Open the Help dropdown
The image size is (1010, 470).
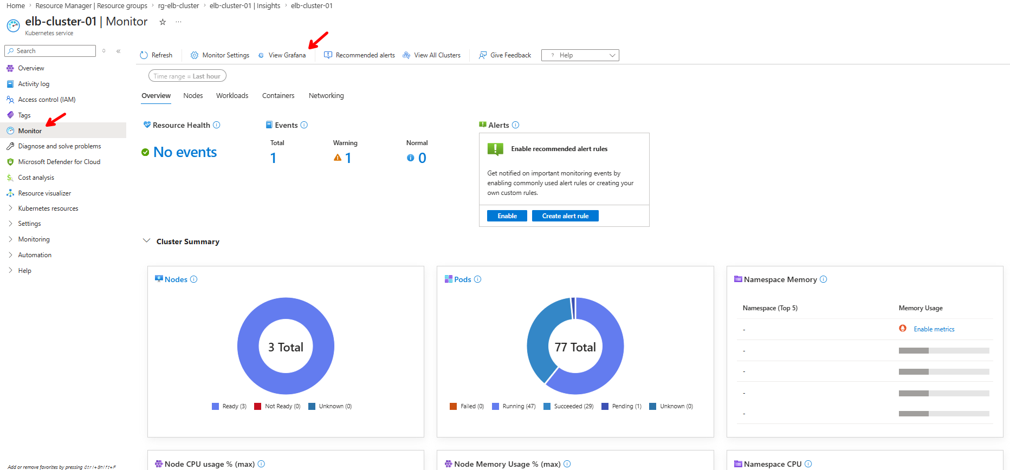(580, 55)
